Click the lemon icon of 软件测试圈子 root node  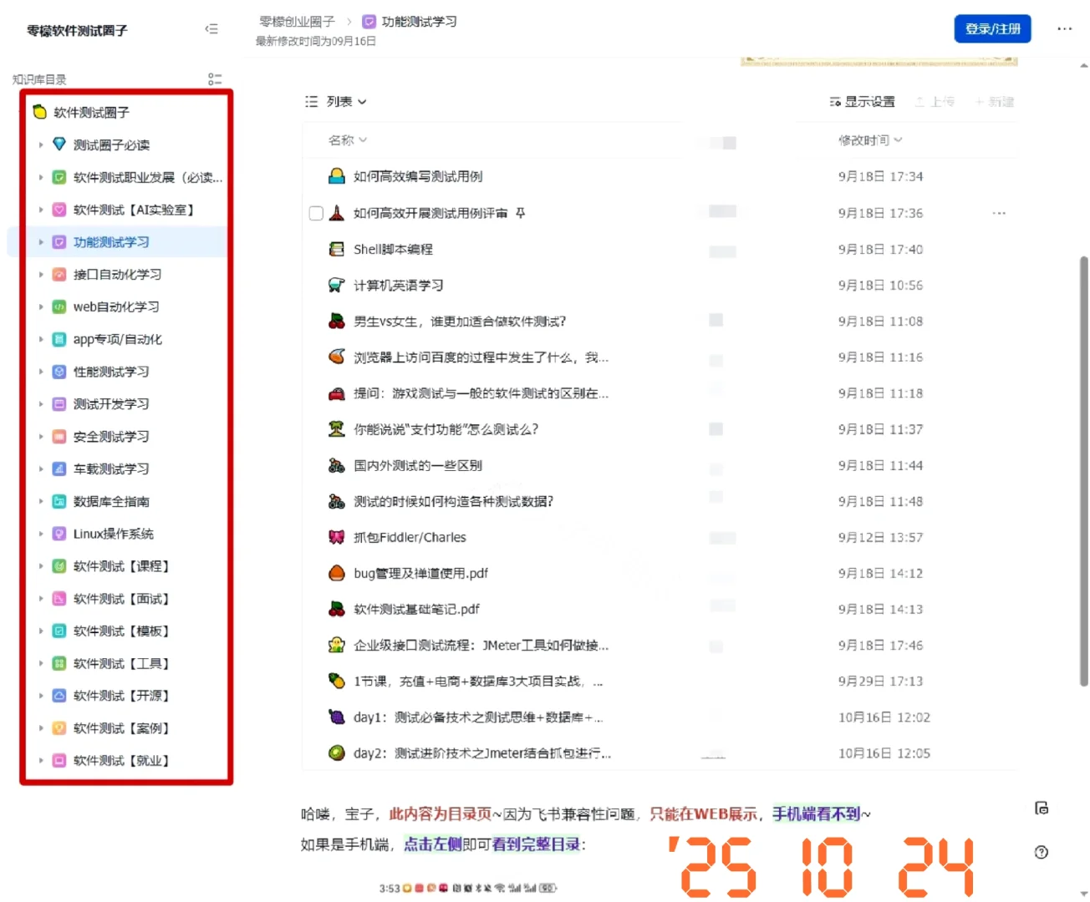tap(38, 112)
